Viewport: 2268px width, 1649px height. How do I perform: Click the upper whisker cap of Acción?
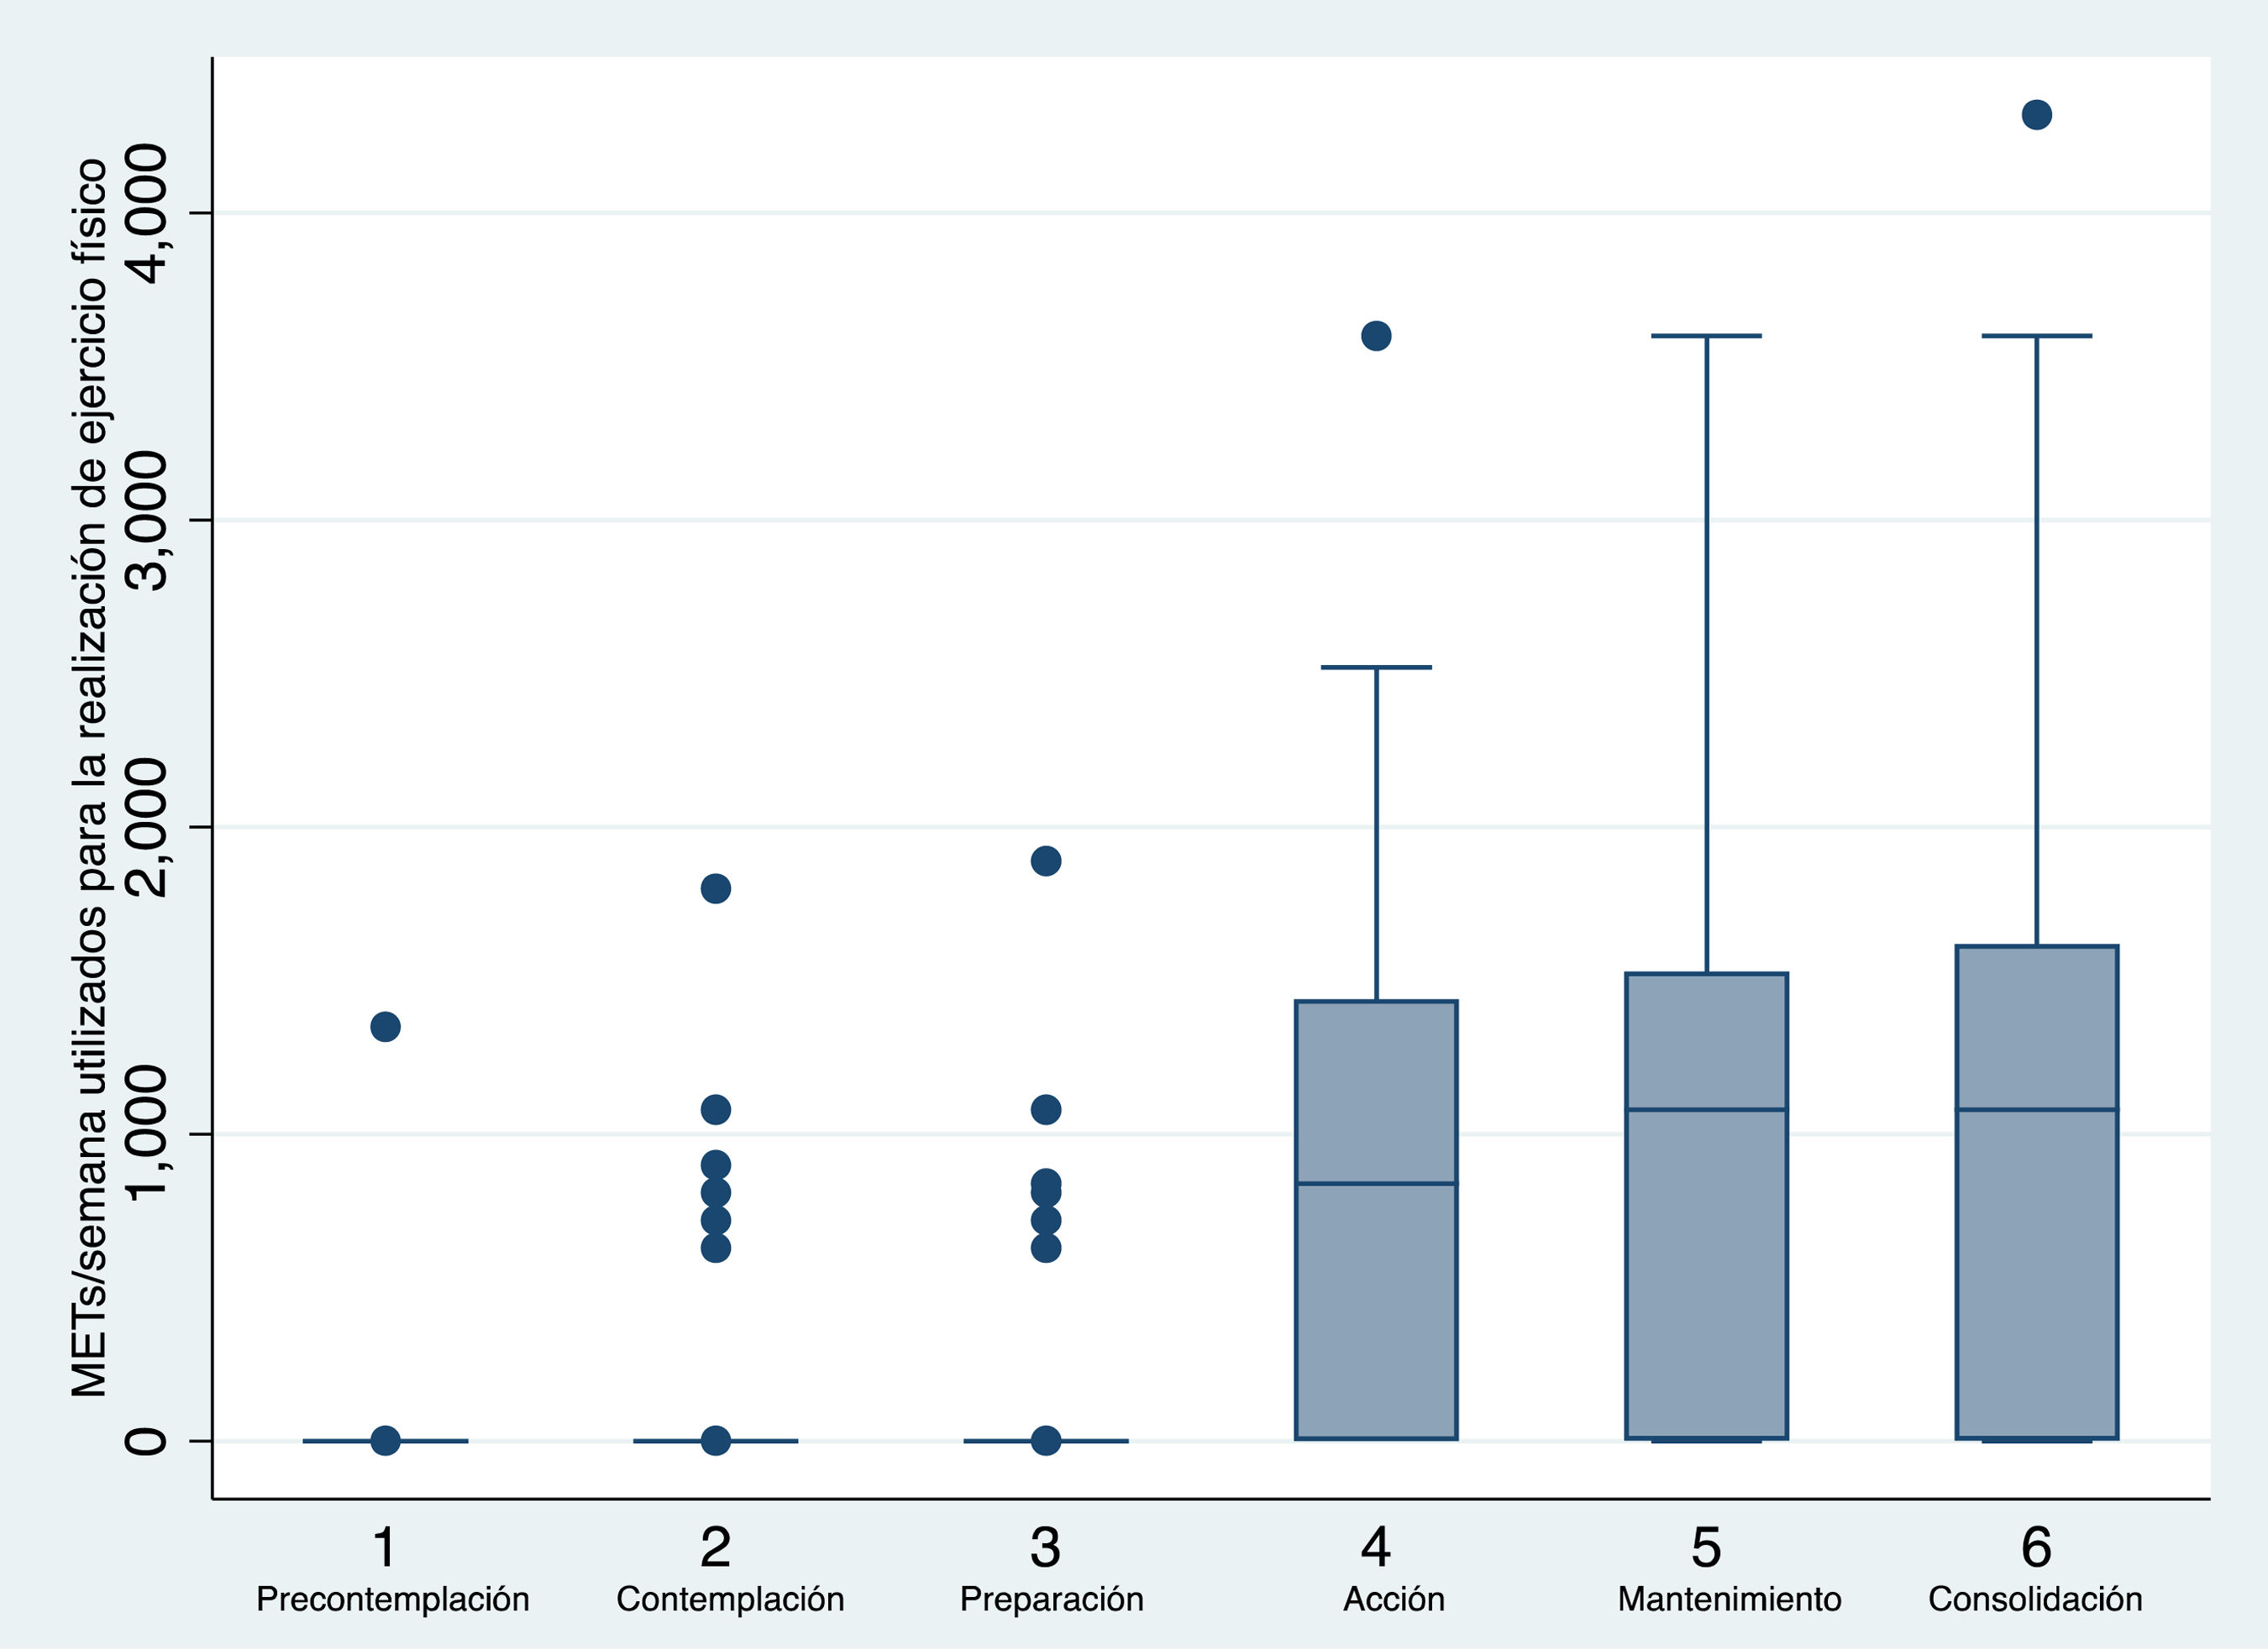point(1376,667)
